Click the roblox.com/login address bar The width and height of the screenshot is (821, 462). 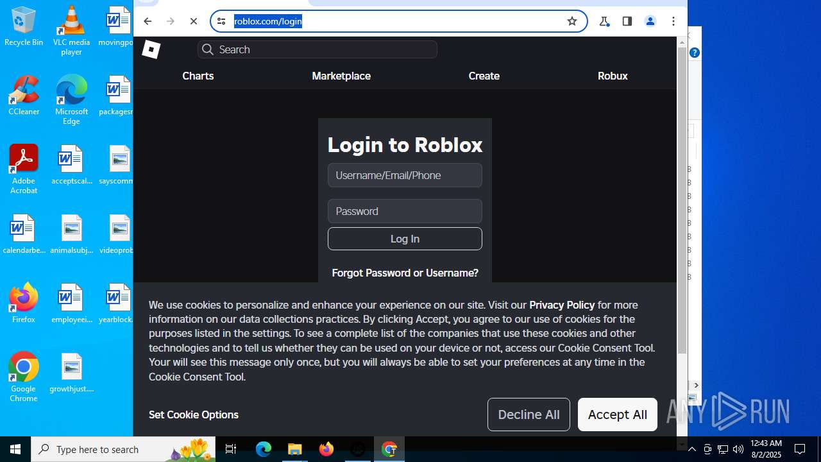coord(398,21)
